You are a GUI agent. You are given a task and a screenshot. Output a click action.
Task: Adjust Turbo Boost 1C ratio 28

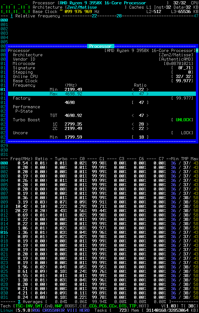click(140, 124)
